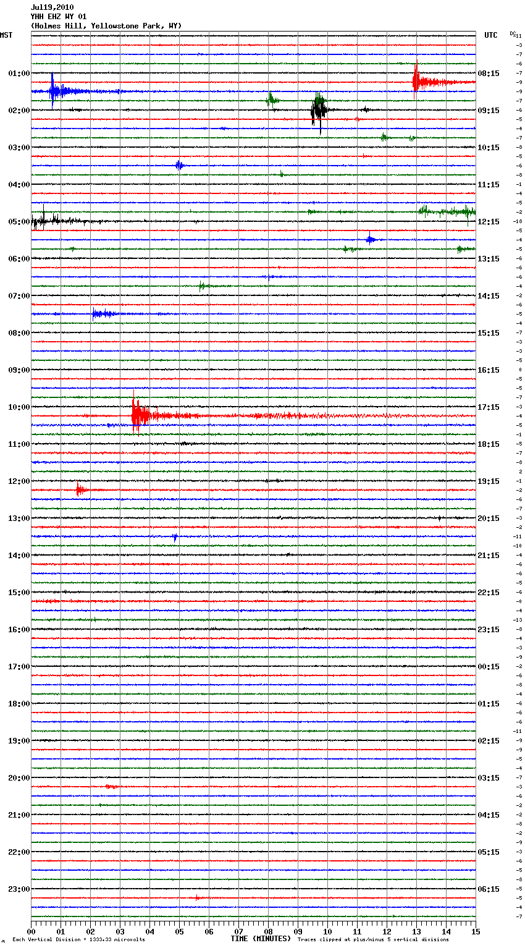Click the '04:00' MST time label
The image size is (525, 948).
19,185
